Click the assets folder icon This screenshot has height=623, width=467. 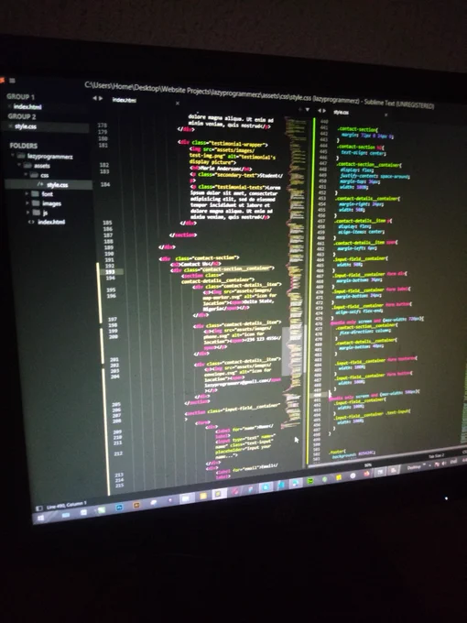[27, 165]
